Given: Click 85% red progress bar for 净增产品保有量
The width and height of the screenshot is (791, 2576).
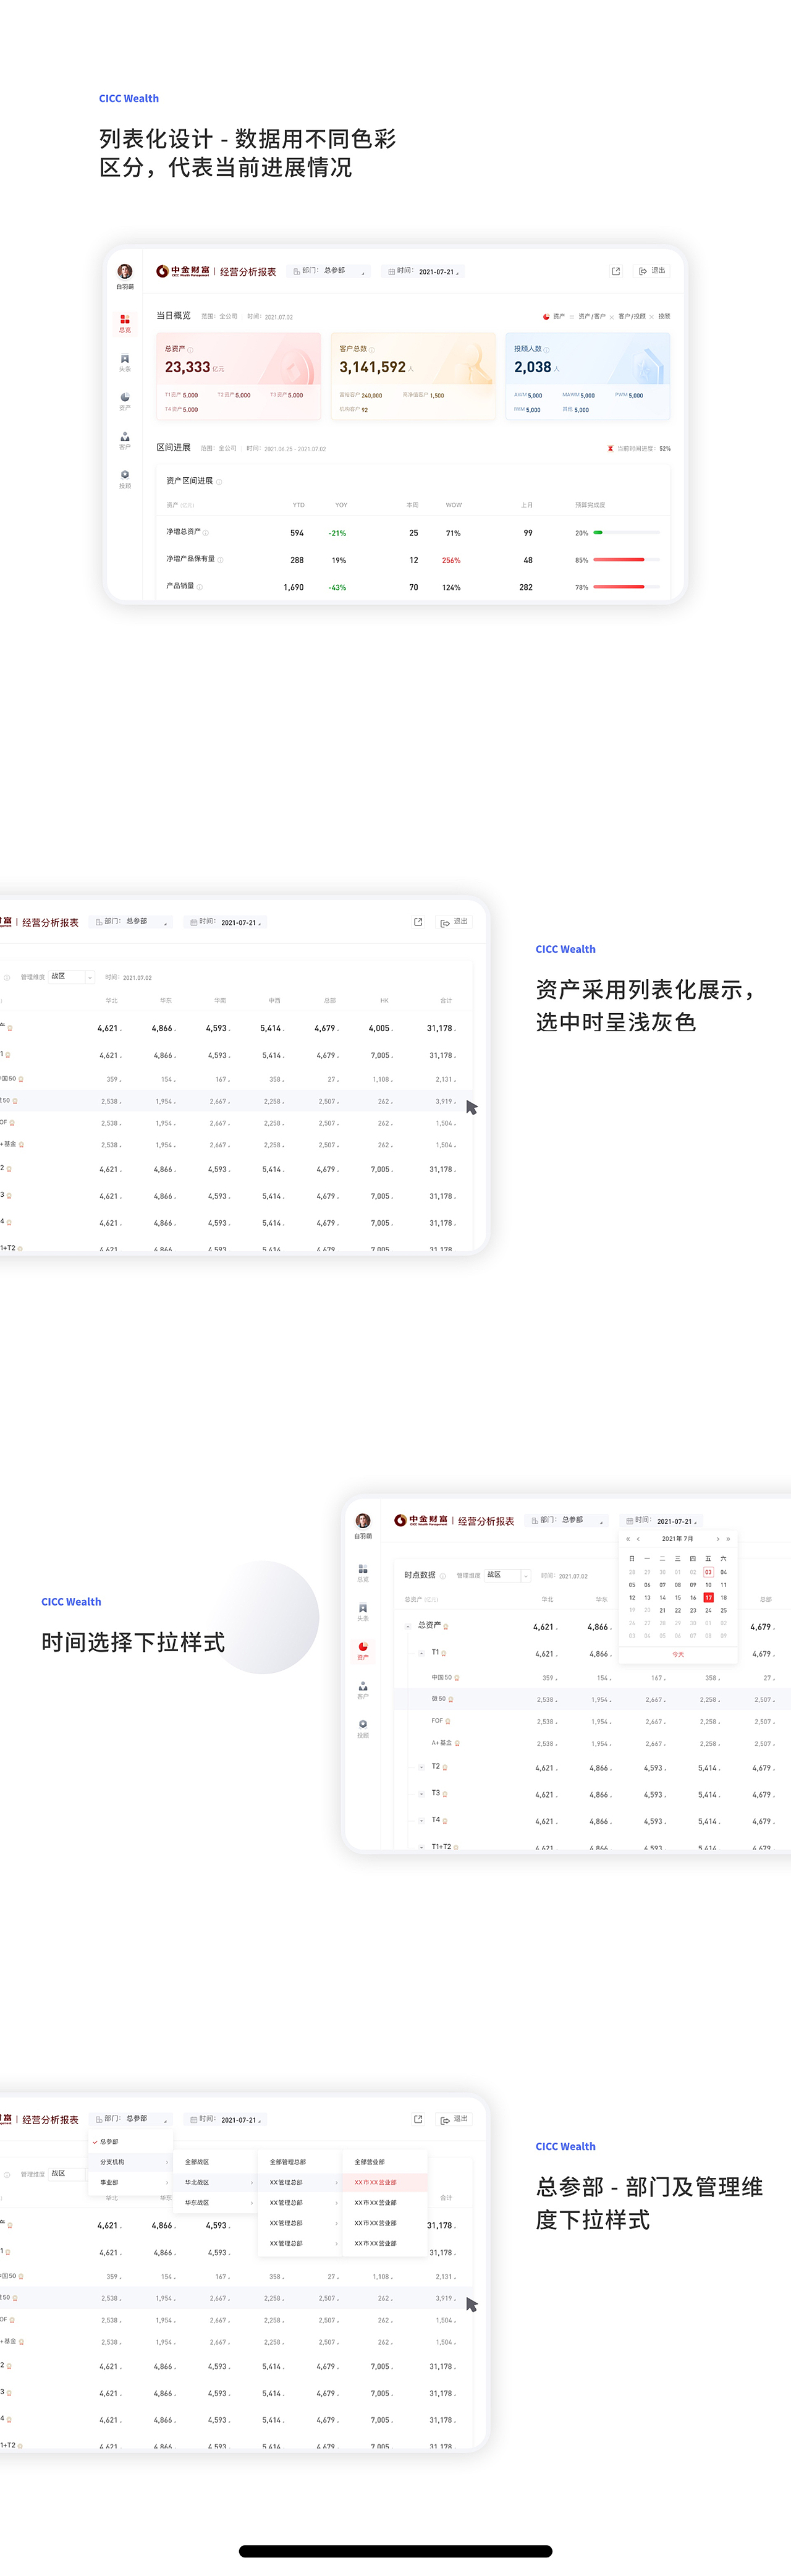Looking at the screenshot, I should coord(626,560).
